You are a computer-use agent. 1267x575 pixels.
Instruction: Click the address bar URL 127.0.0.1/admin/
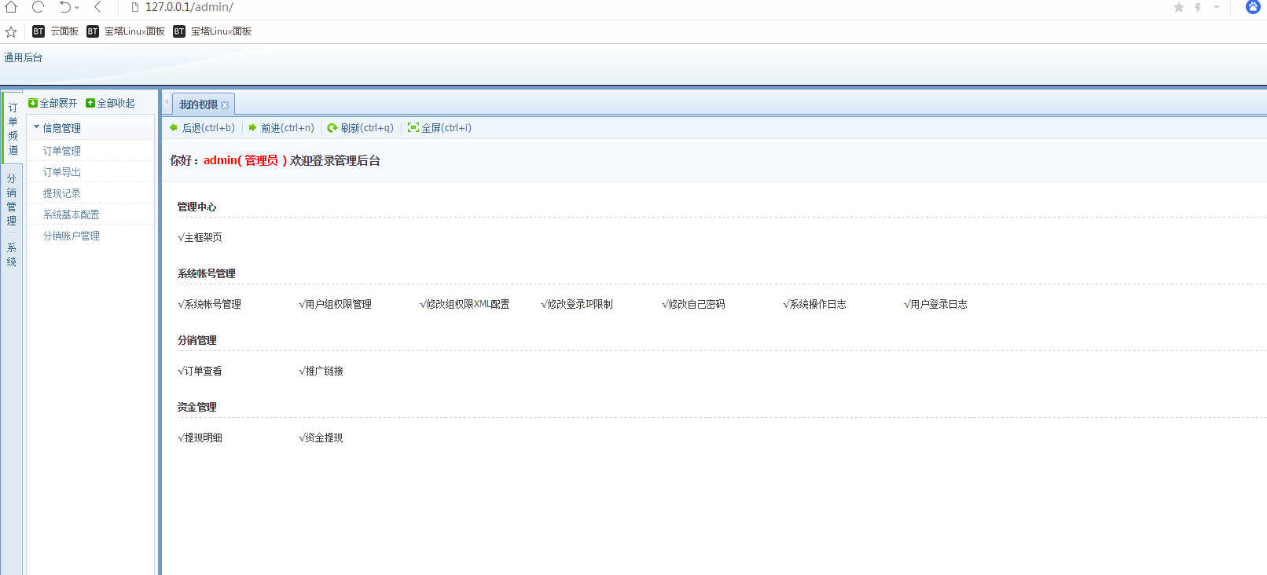point(189,7)
